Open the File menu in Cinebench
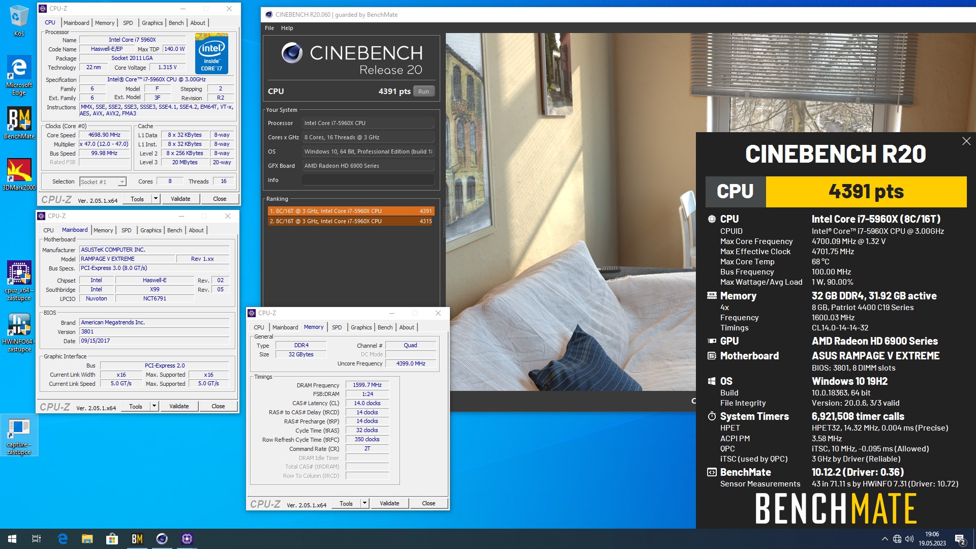This screenshot has width=976, height=549. [x=269, y=28]
